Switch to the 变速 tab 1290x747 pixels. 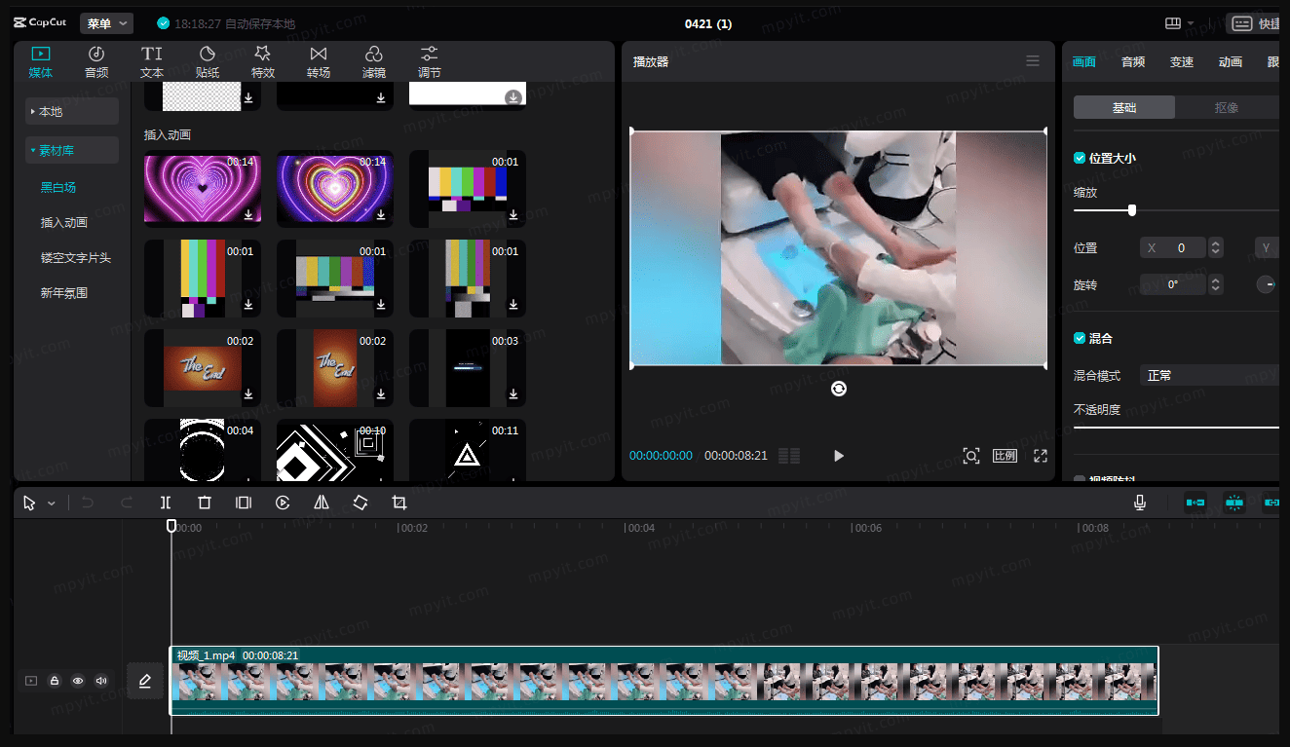pyautogui.click(x=1181, y=61)
